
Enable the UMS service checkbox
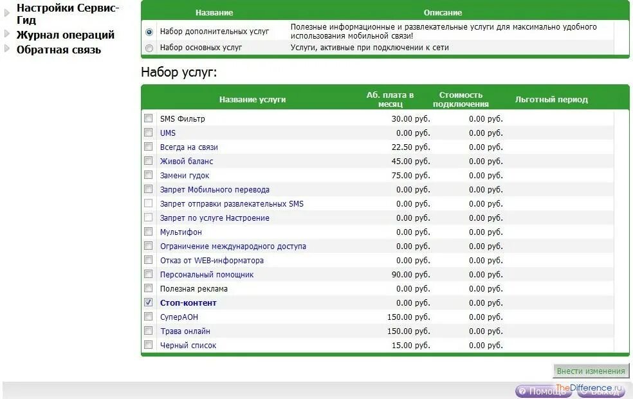tap(148, 133)
